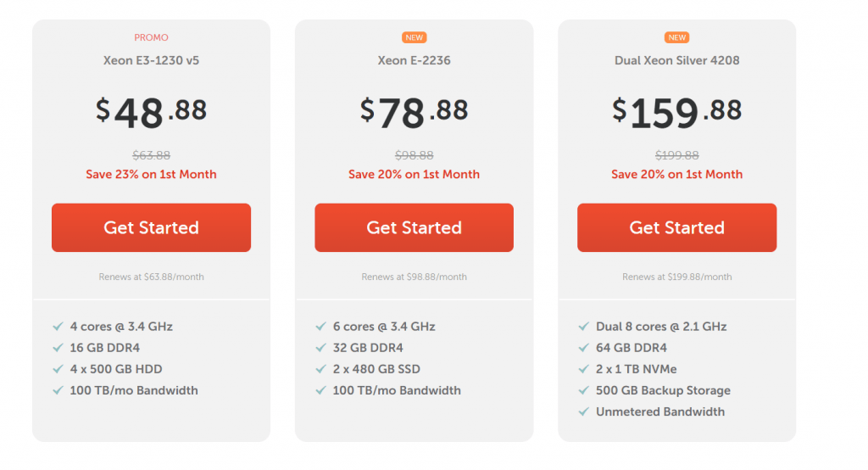Click Get Started for Xeon E3-1230 v5

(151, 227)
